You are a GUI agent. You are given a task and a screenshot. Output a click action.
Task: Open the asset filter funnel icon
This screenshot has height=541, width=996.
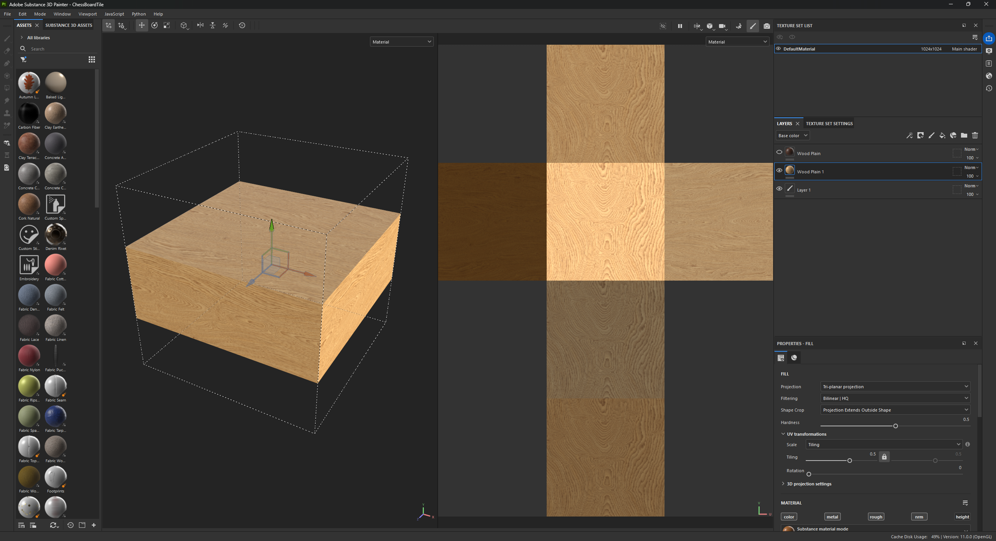click(24, 59)
